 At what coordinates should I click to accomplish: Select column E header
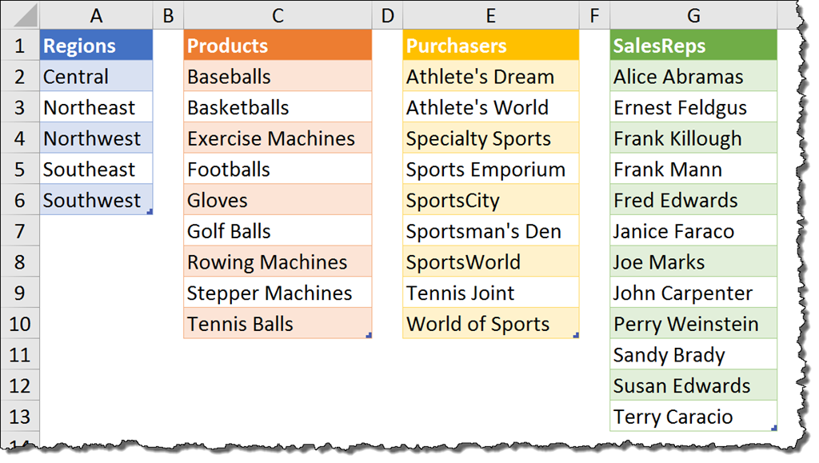click(x=490, y=15)
